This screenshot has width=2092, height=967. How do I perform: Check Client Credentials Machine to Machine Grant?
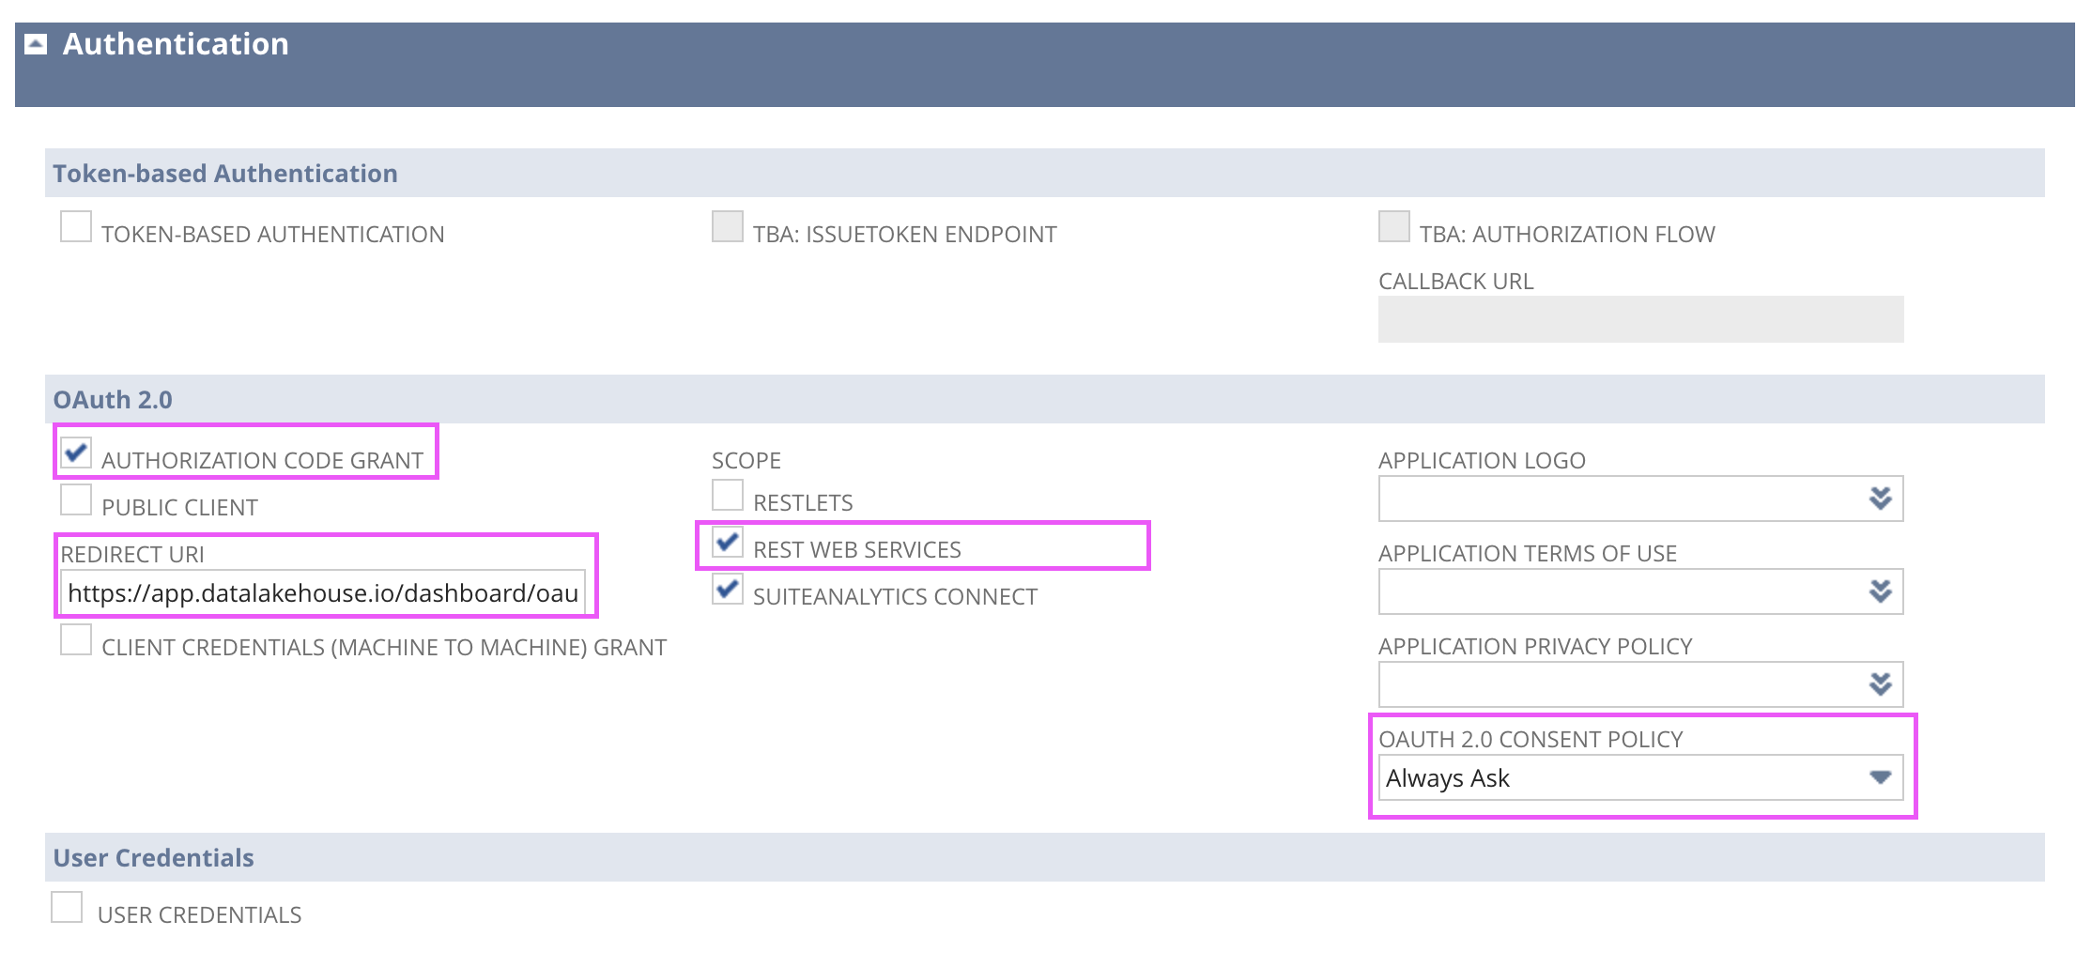point(76,640)
